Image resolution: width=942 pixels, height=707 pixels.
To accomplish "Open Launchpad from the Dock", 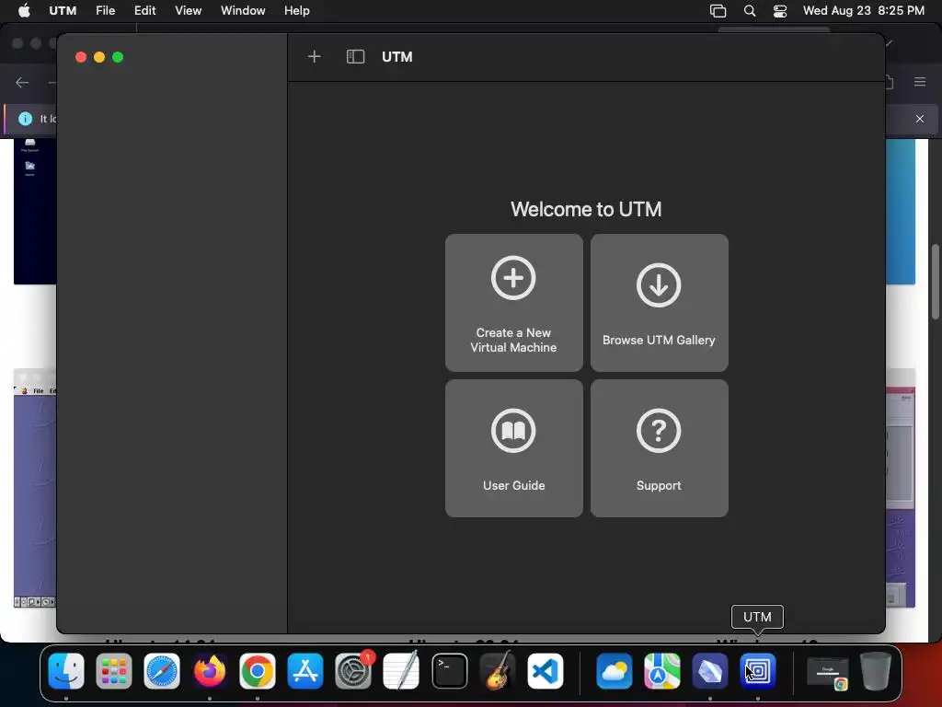I will tap(113, 670).
